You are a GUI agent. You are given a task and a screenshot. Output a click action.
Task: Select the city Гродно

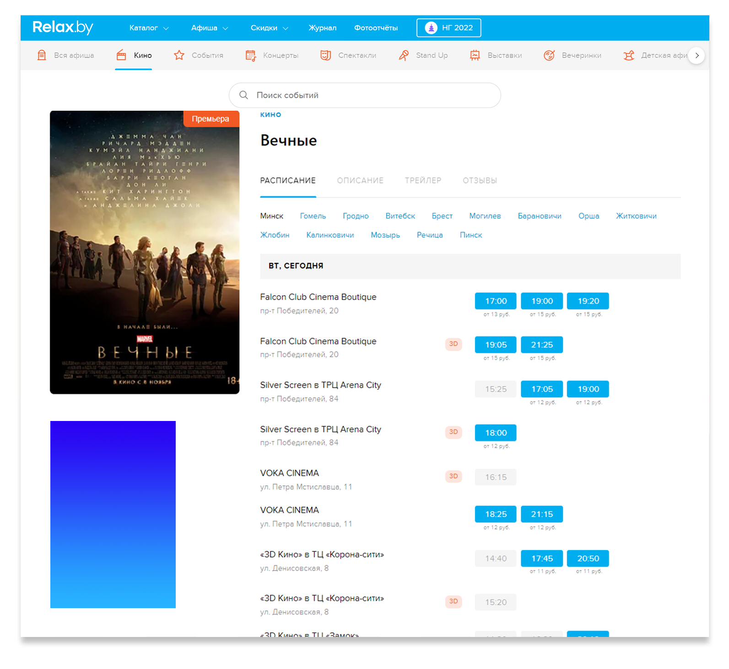[x=356, y=216]
